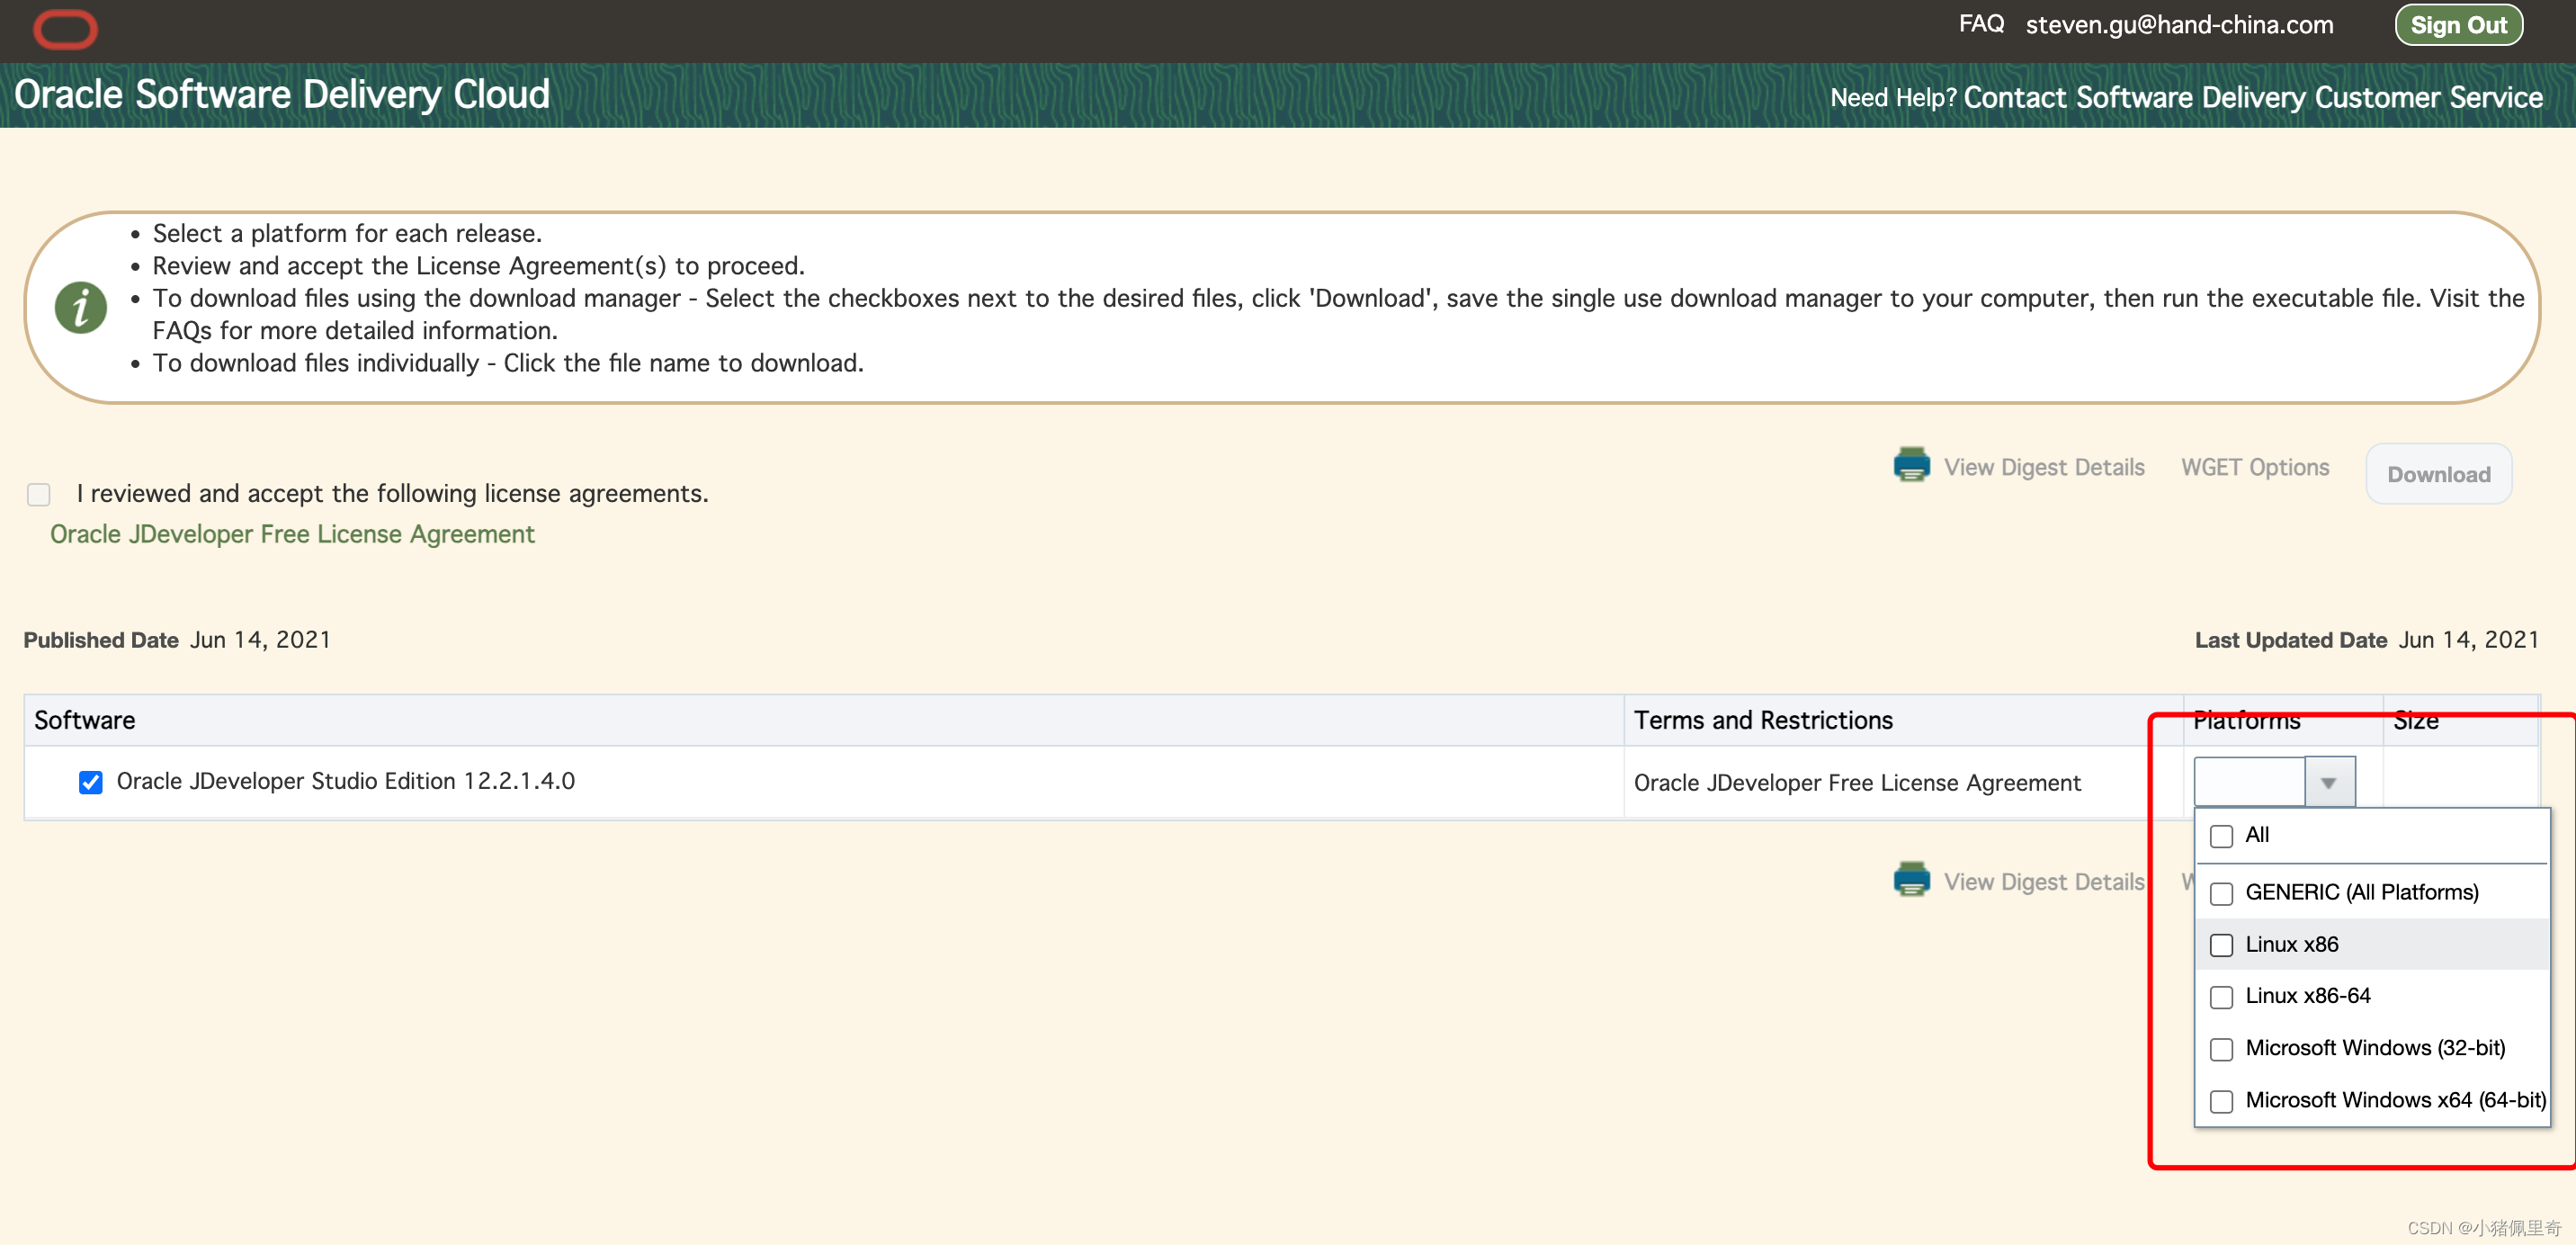Image resolution: width=2576 pixels, height=1245 pixels.
Task: Tick the Linux x86-64 platform
Action: (2221, 997)
